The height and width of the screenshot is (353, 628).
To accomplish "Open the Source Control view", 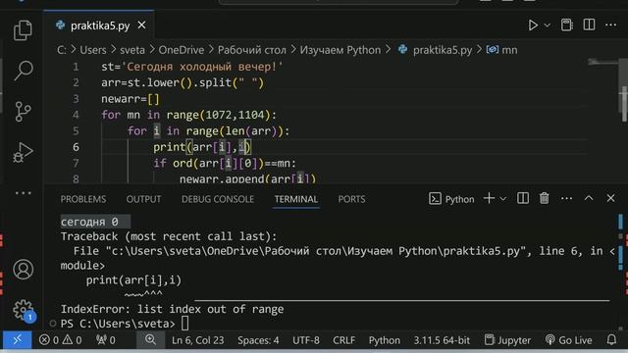I will pos(23,111).
